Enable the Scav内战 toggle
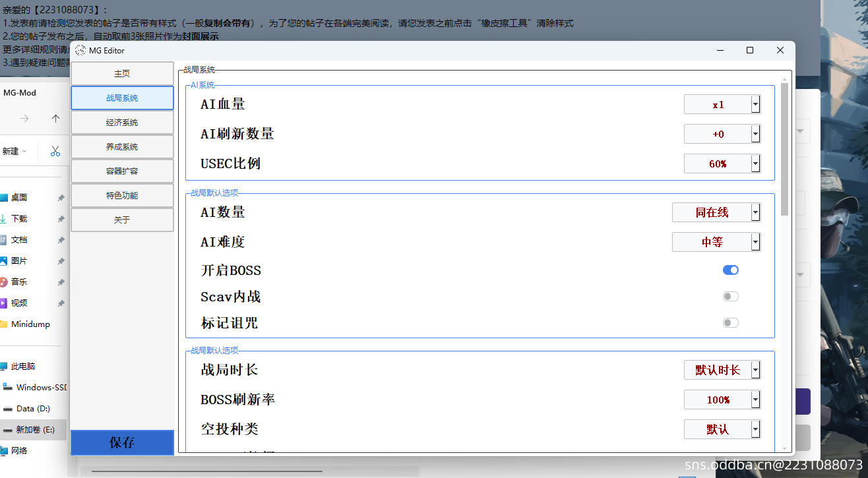 (x=730, y=296)
